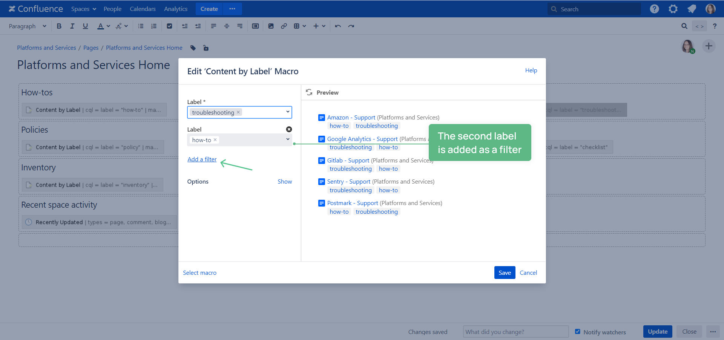Open the macro Help link
Viewport: 724px width, 340px height.
coord(531,70)
